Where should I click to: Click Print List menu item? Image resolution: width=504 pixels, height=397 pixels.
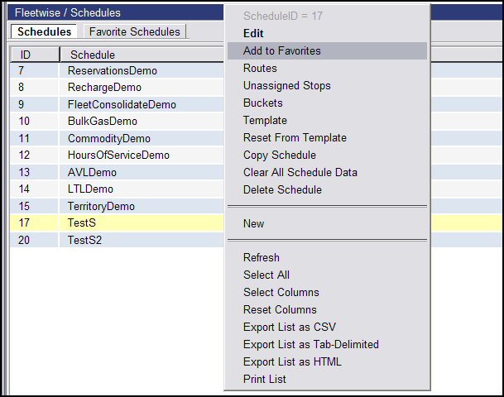[x=327, y=379]
